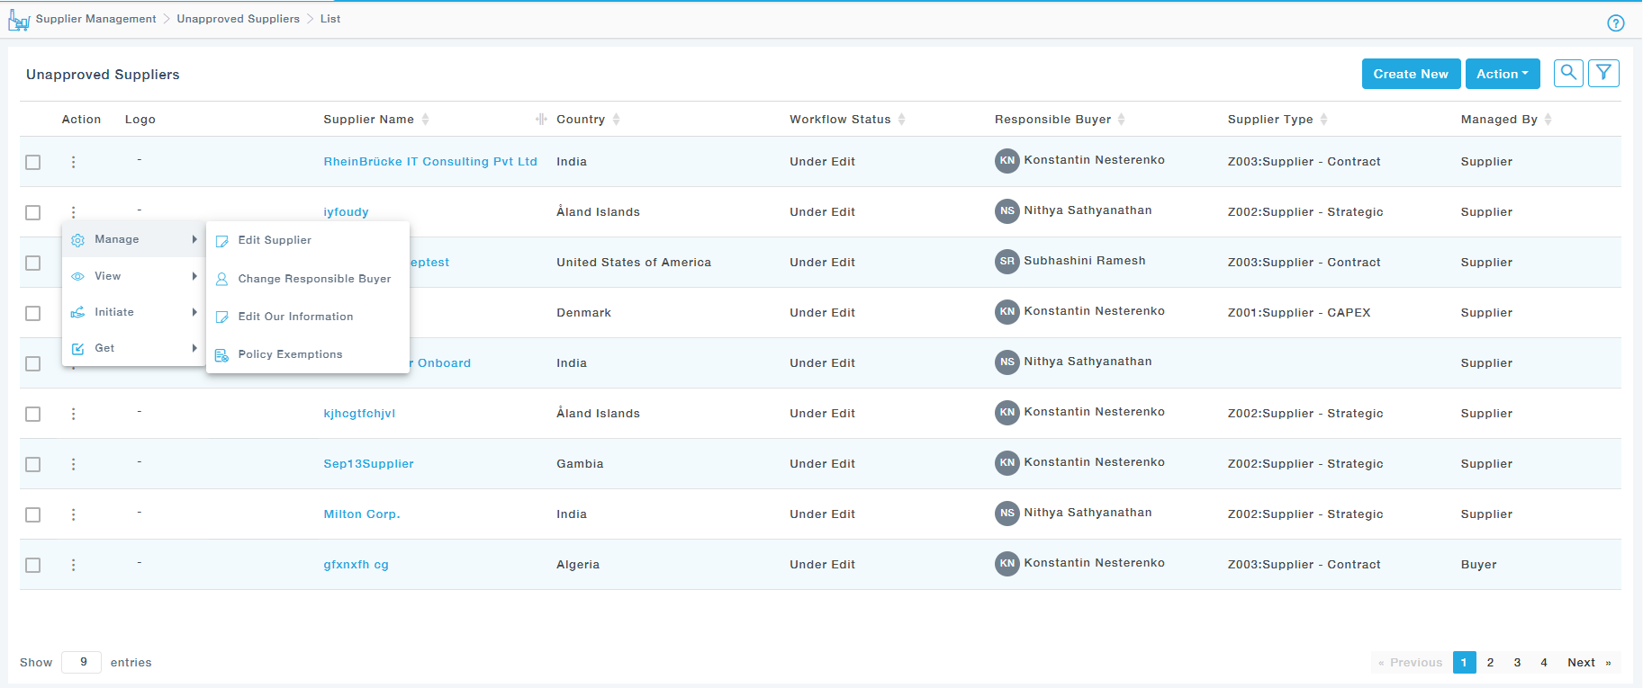Expand the View submenu in context menu
Image resolution: width=1643 pixels, height=688 pixels.
(x=133, y=276)
